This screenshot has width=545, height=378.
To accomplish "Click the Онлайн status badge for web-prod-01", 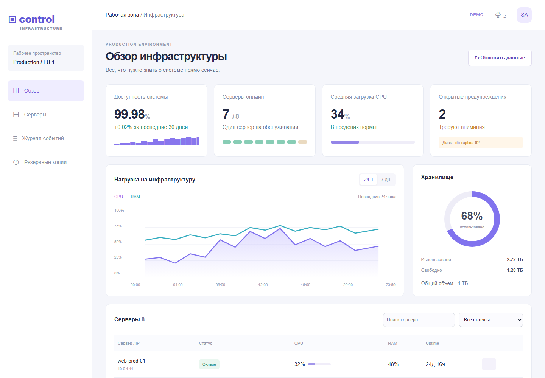I will (209, 364).
